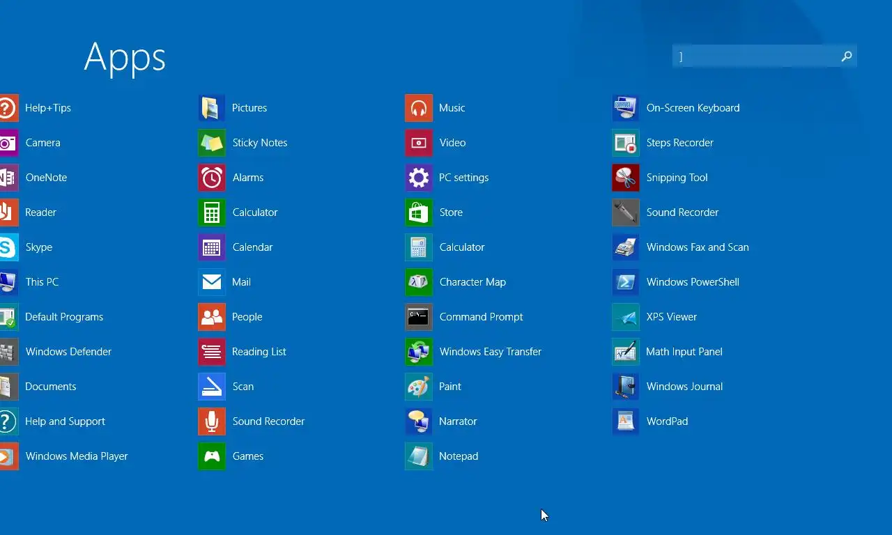Open the purple Calendar icon
Screen dimensions: 892x535
(212, 247)
